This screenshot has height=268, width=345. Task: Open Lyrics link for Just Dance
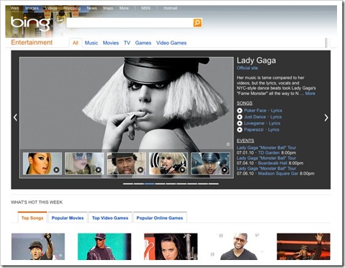(x=276, y=117)
